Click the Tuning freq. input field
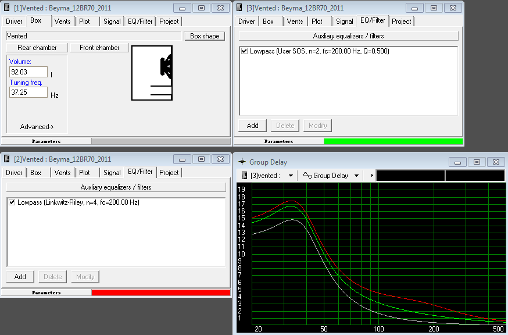The image size is (508, 335). pos(28,92)
